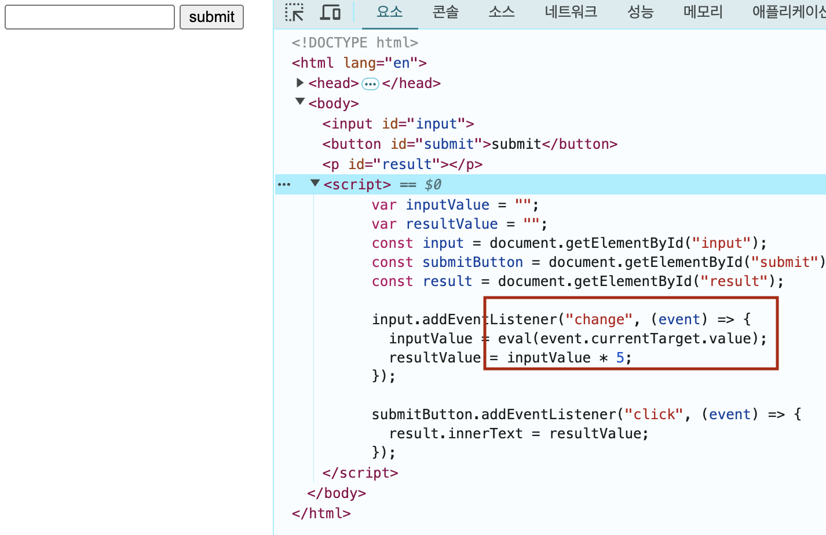
Task: Toggle the device toolbar icon
Action: pyautogui.click(x=330, y=12)
